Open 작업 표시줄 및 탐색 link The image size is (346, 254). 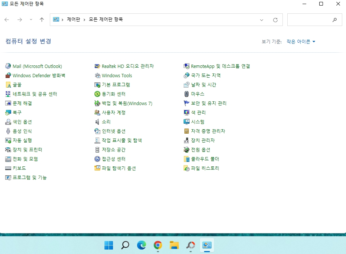point(122,140)
